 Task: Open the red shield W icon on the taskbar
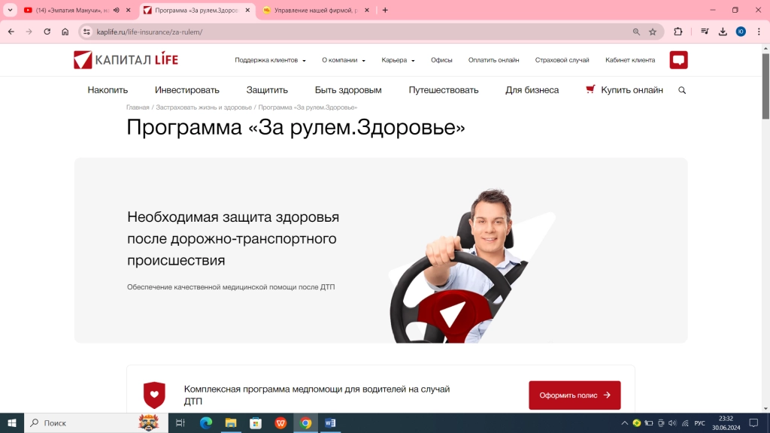tap(280, 422)
